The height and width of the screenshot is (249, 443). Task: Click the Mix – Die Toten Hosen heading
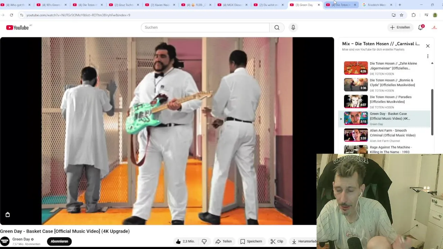point(381,44)
